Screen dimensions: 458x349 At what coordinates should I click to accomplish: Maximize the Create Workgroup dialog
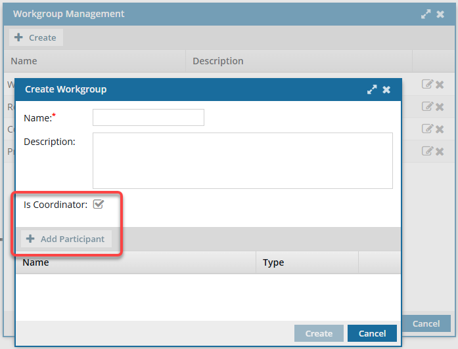[372, 89]
